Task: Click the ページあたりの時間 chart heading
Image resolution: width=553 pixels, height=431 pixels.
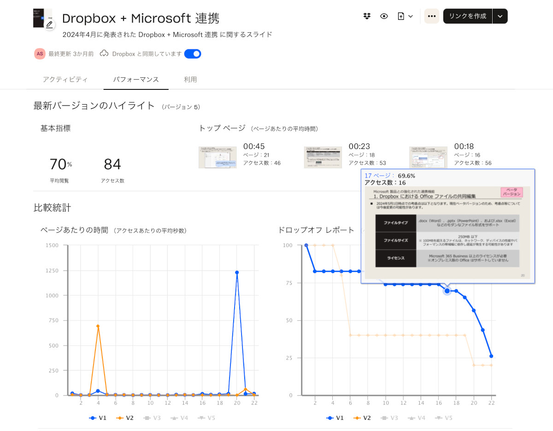Action: [74, 230]
